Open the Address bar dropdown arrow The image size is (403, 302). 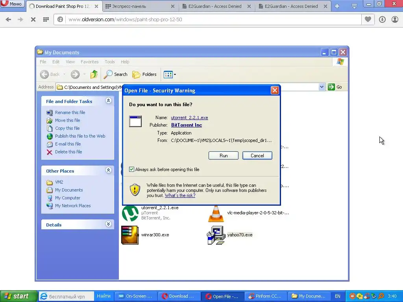322,87
